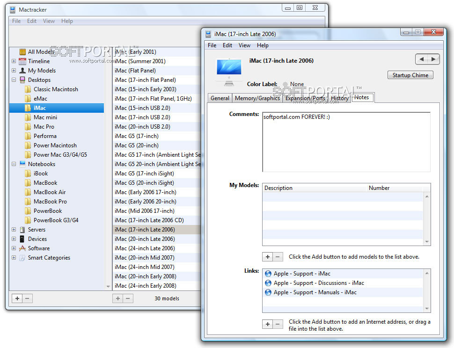Go to previous model with left arrow

(x=422, y=59)
